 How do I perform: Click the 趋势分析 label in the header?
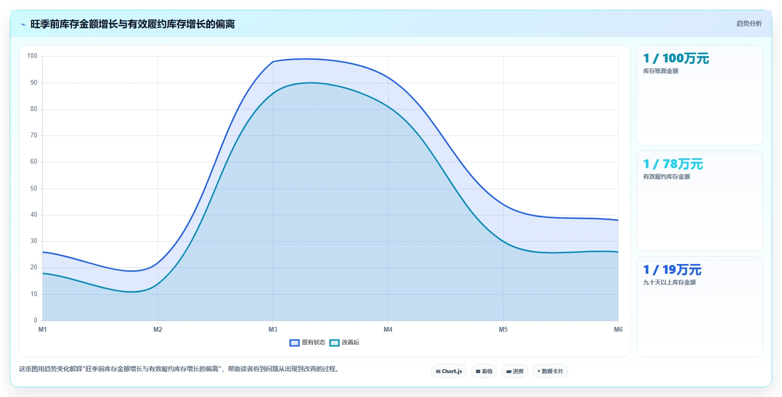(749, 23)
